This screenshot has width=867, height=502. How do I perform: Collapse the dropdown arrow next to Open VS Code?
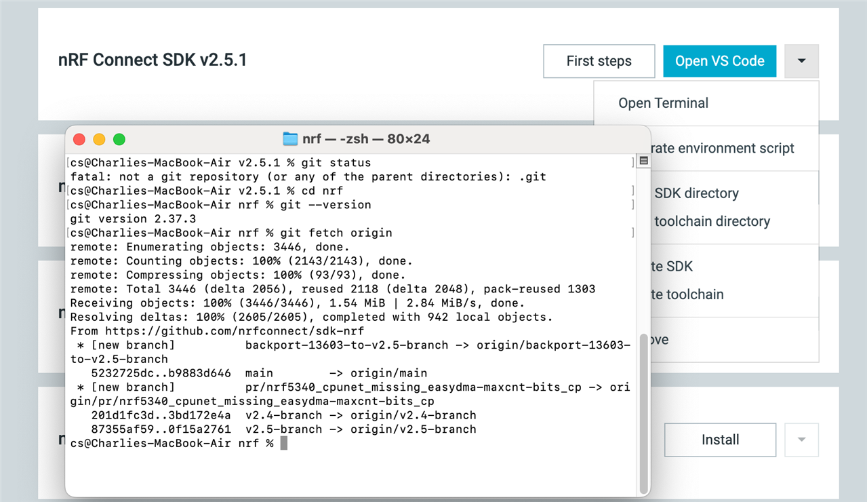802,61
